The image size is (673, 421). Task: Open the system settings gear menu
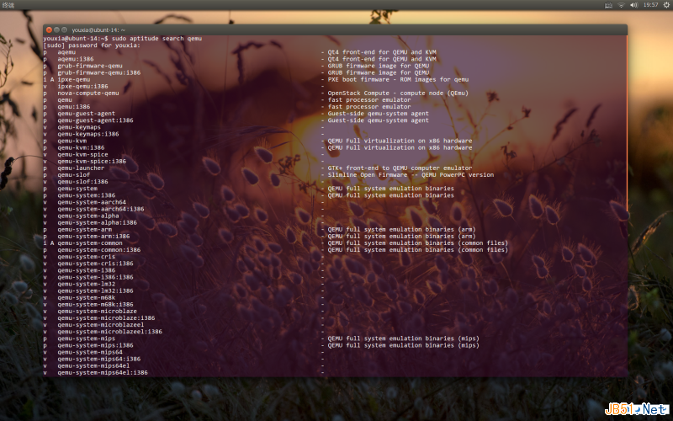[666, 5]
